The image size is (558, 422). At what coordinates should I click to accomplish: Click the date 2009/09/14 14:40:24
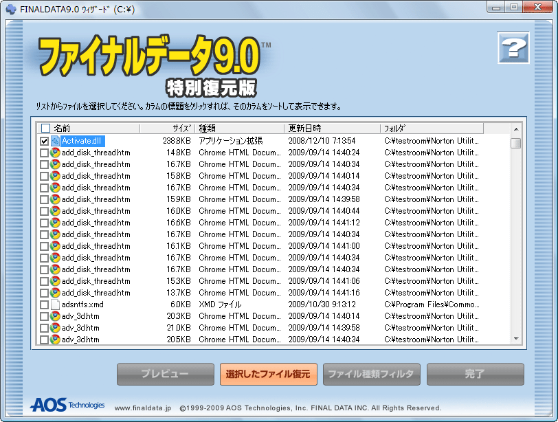pyautogui.click(x=324, y=153)
